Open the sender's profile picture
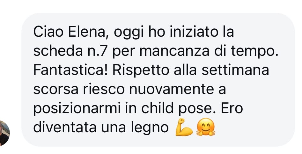 [4, 133]
